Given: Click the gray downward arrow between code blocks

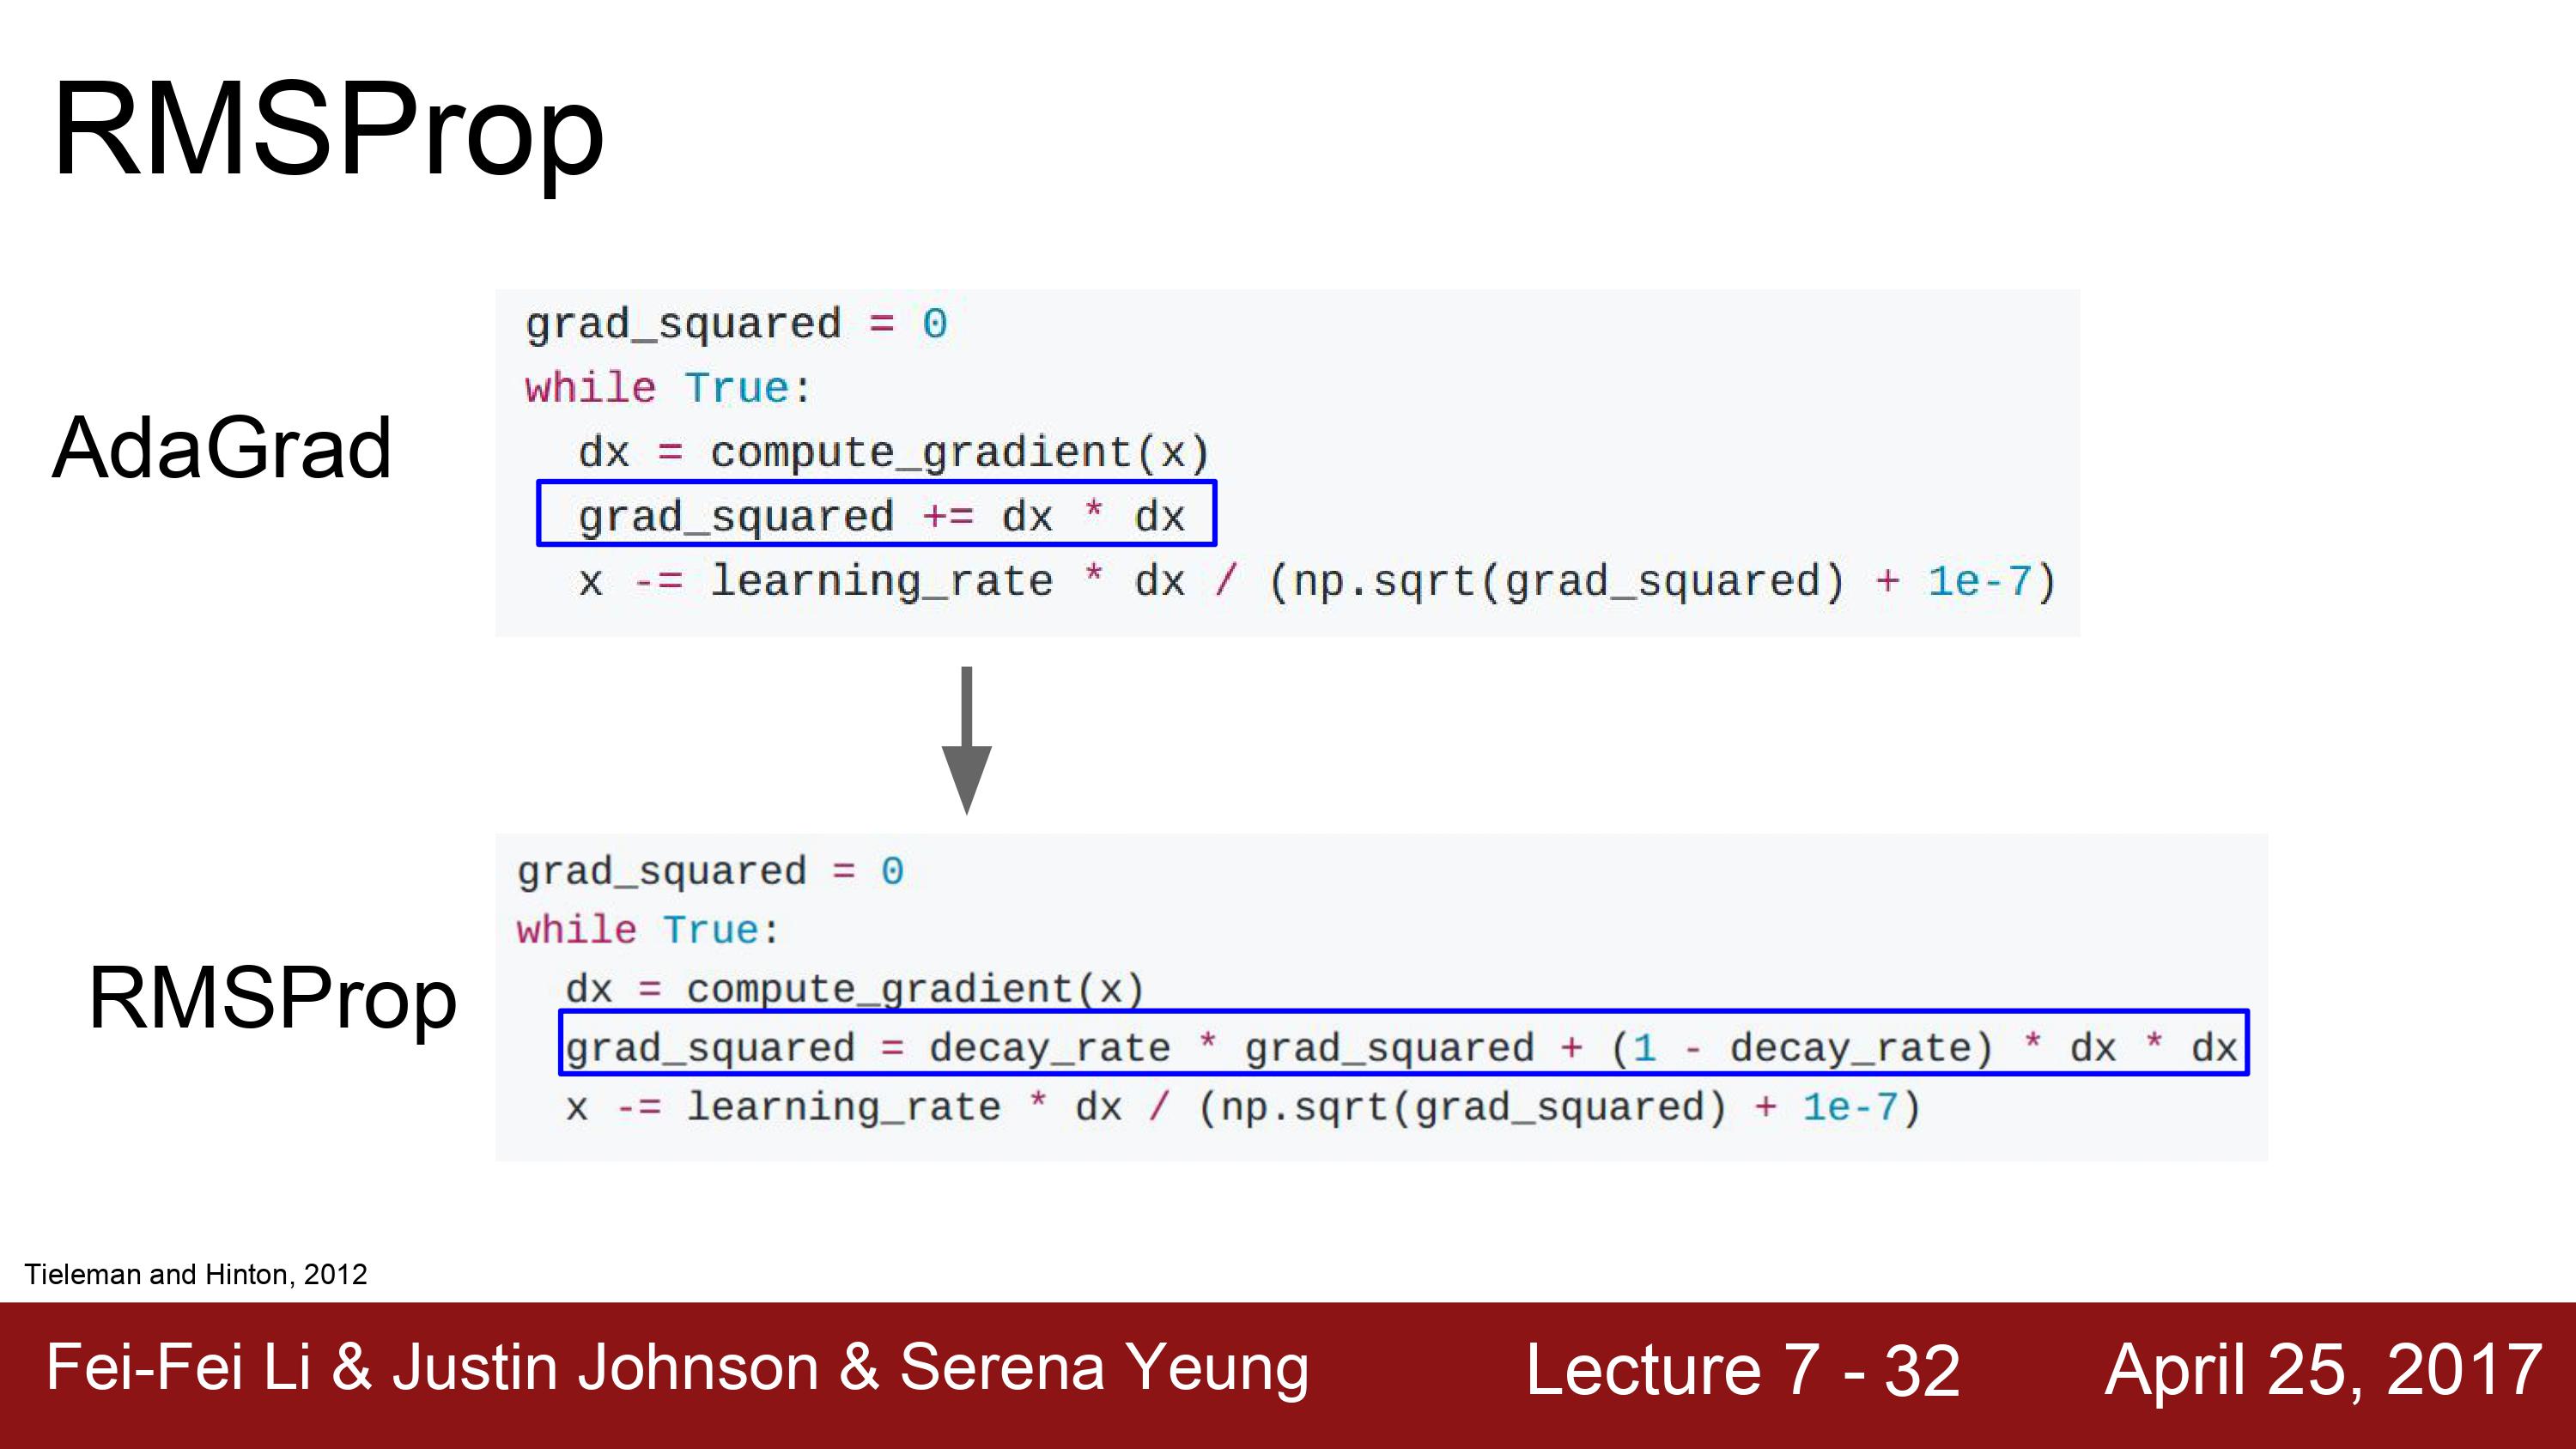Looking at the screenshot, I should tap(966, 740).
